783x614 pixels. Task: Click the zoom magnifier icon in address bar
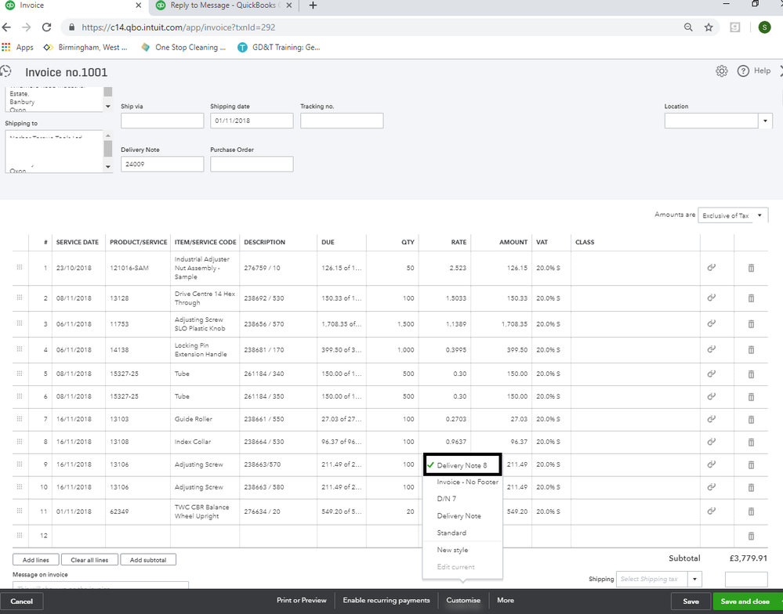pos(688,27)
